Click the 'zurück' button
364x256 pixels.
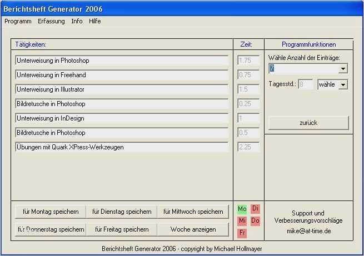coord(308,123)
